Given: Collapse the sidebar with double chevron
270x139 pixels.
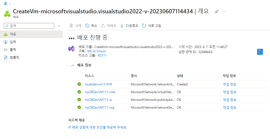Looking at the screenshot, I should point(59,26).
